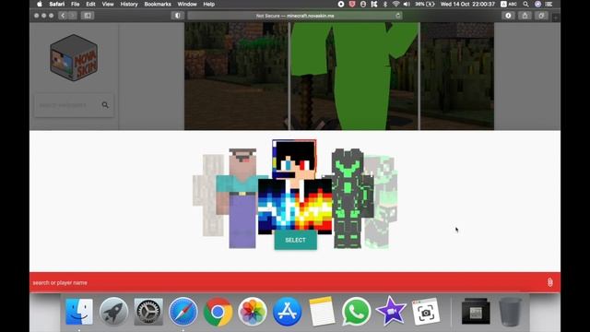This screenshot has width=590, height=332.
Task: Open the Window menu
Action: (x=187, y=4)
